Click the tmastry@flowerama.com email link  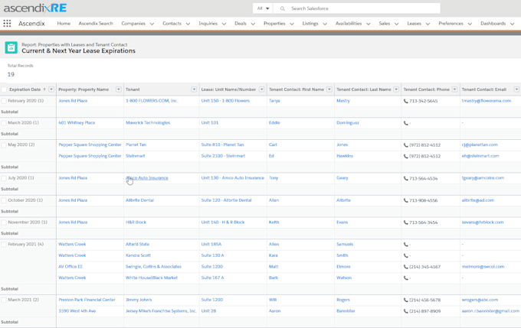(x=486, y=101)
